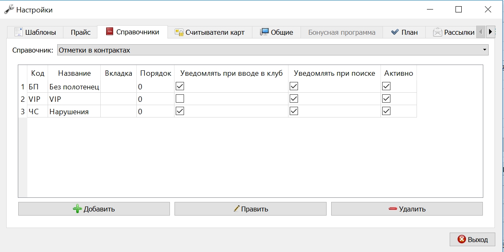Select the ЧС code cell
Viewport: 504px width, 252px height.
pos(38,111)
